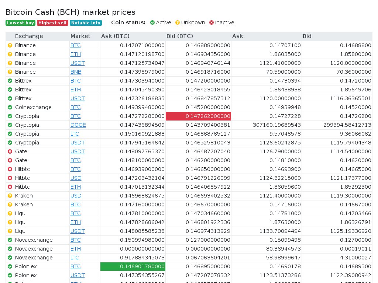Click unknown status icon for Liqui USDT row
This screenshot has width=378, height=283.
pos(10,231)
